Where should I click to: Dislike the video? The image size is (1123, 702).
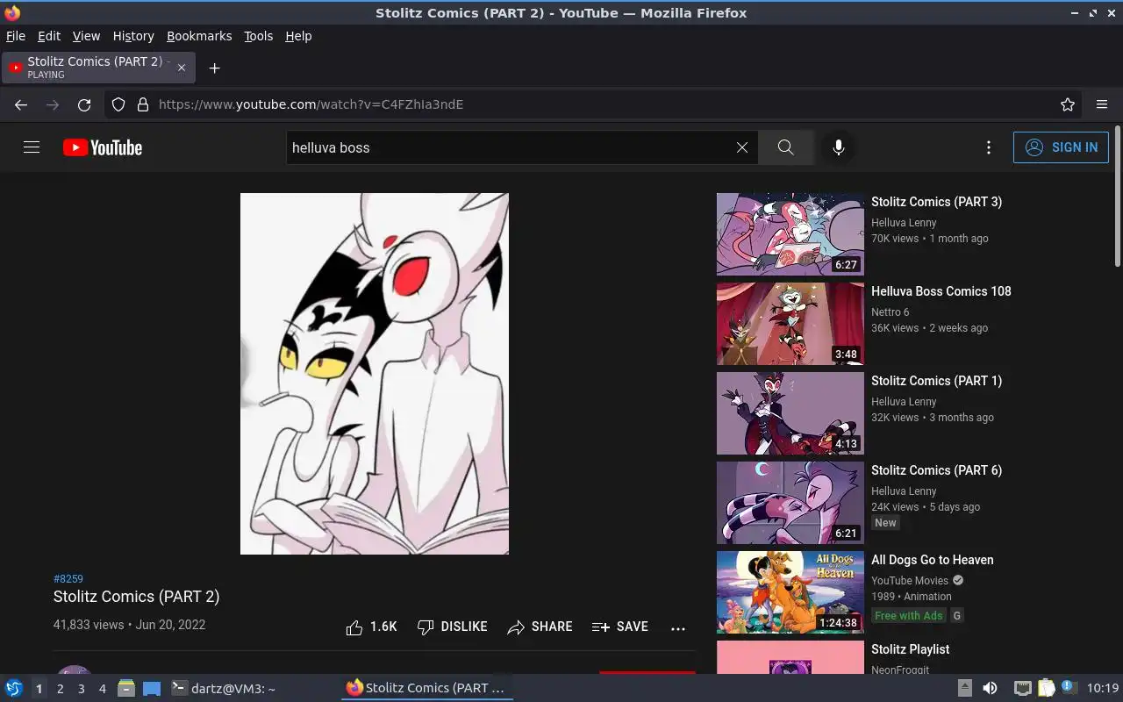click(x=452, y=627)
